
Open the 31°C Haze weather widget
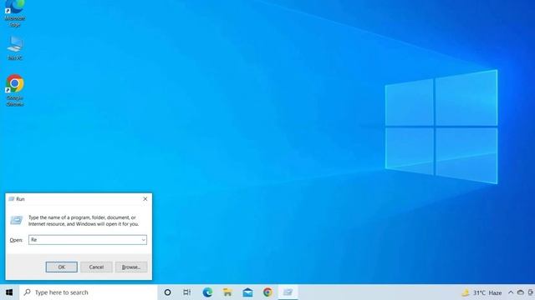481,292
